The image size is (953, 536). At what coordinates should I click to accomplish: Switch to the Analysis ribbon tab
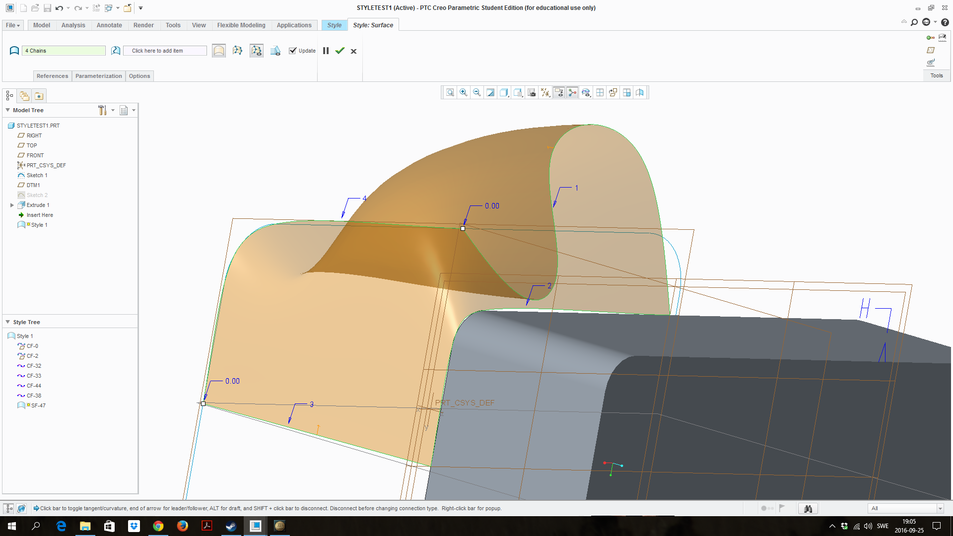(x=73, y=25)
